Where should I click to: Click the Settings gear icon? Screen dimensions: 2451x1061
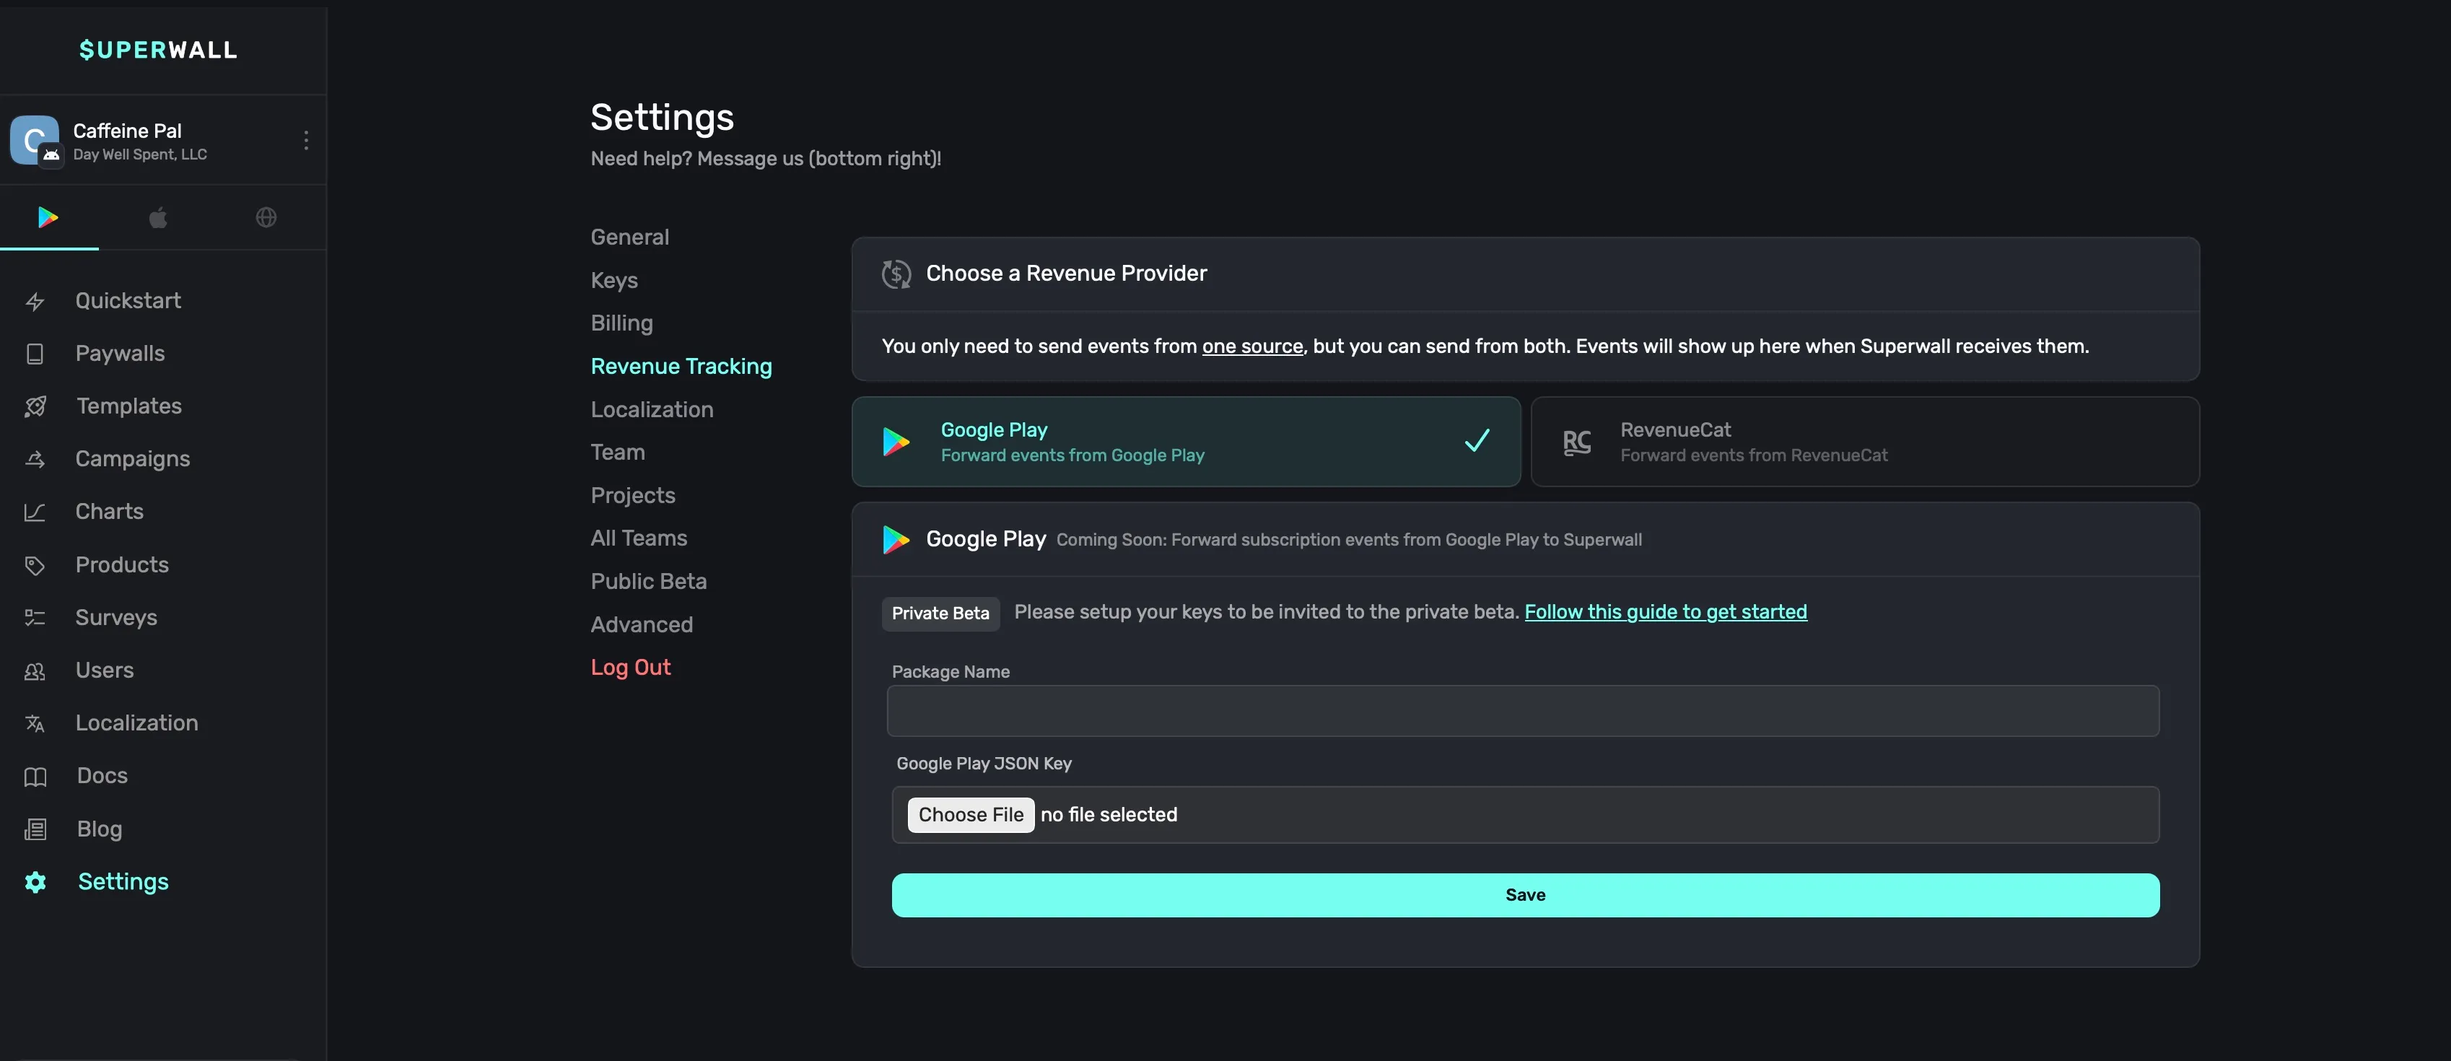[35, 882]
